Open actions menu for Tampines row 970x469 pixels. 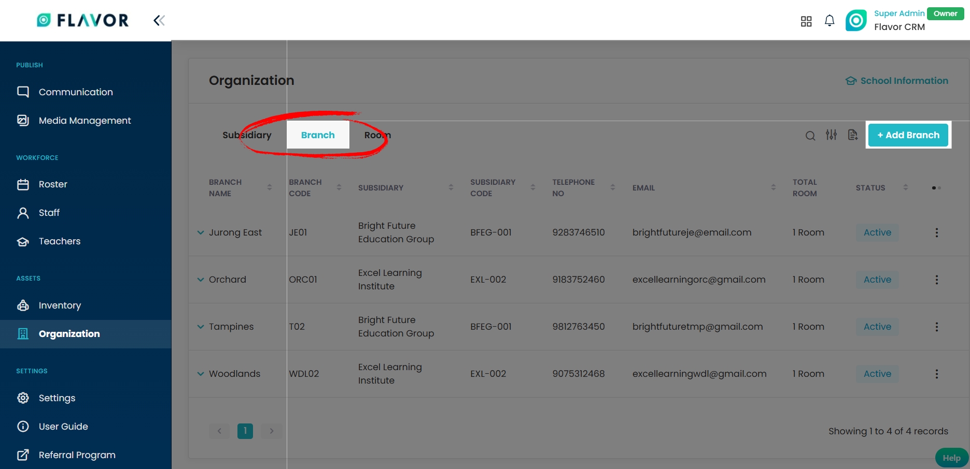click(x=936, y=327)
